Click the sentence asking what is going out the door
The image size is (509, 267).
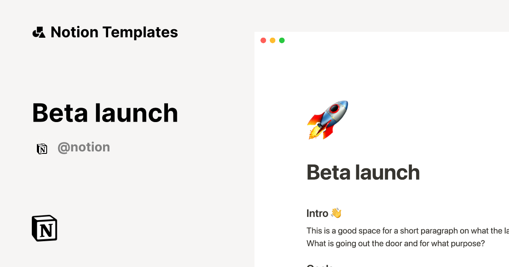(x=395, y=243)
